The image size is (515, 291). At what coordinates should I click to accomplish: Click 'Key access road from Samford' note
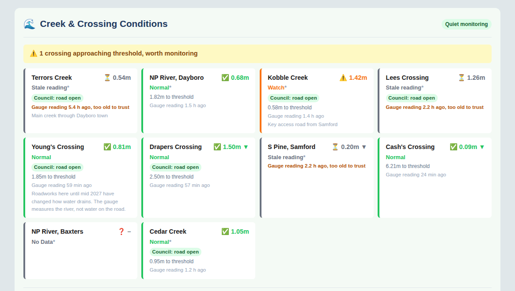[303, 124]
